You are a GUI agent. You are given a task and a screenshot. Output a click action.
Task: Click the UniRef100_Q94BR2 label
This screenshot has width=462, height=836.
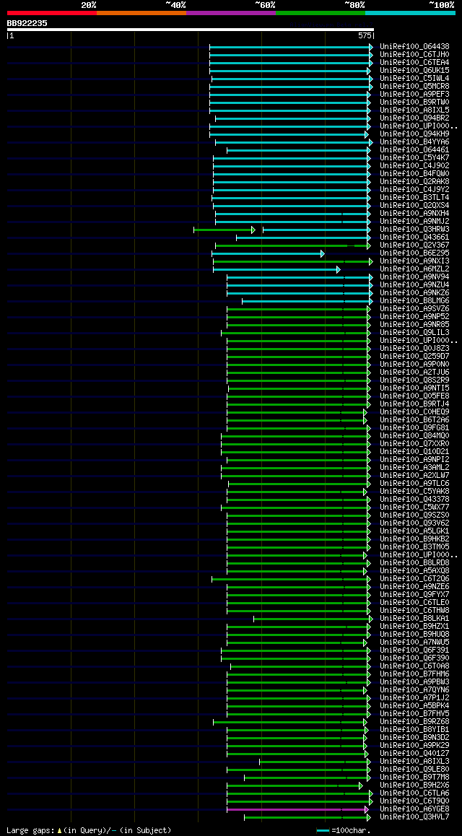click(414, 118)
